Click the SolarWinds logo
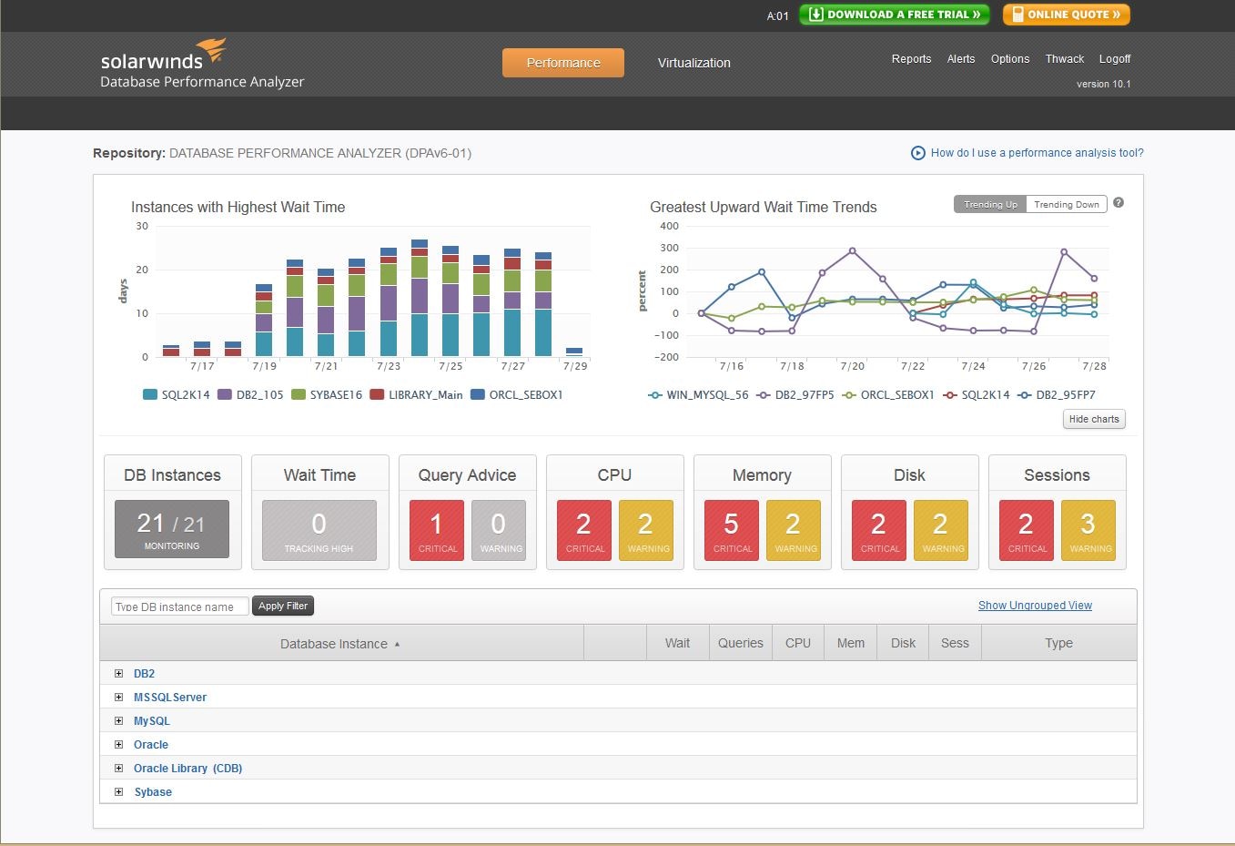Screen dimensions: 1235x846 [164, 55]
